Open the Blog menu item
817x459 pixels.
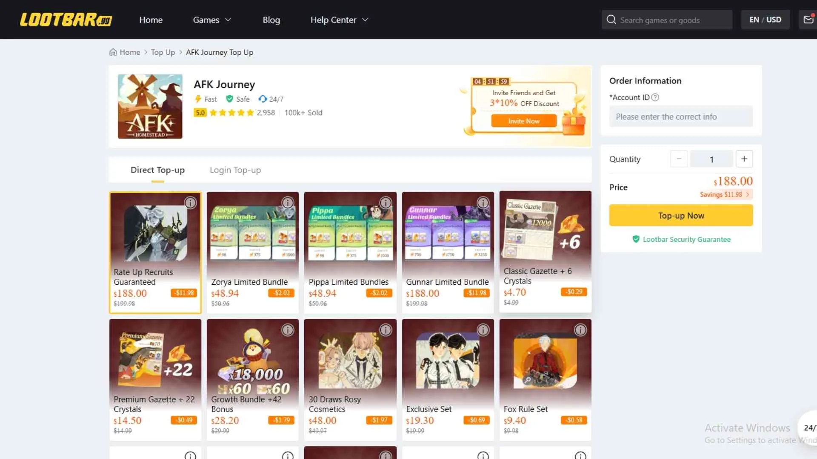[271, 20]
